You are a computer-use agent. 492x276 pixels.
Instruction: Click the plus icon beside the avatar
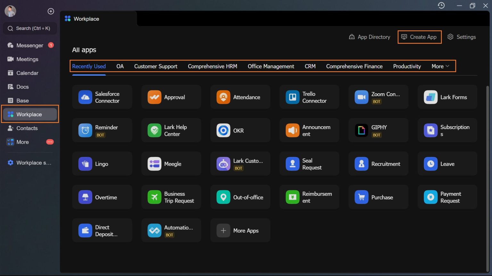click(51, 11)
